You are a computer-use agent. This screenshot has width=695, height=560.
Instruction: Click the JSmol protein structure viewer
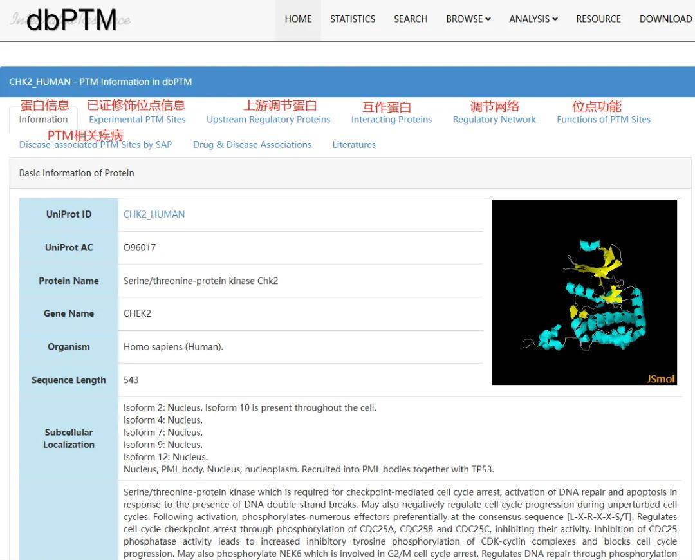584,293
